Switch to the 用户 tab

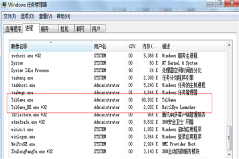[96, 29]
